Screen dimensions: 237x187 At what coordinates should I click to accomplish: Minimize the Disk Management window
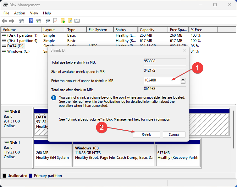(x=201, y=5)
